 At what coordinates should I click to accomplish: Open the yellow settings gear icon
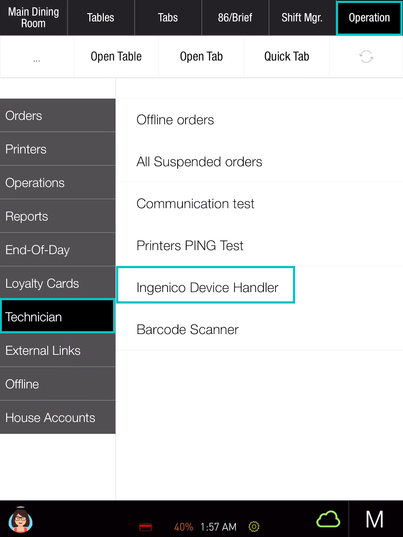pos(254,527)
